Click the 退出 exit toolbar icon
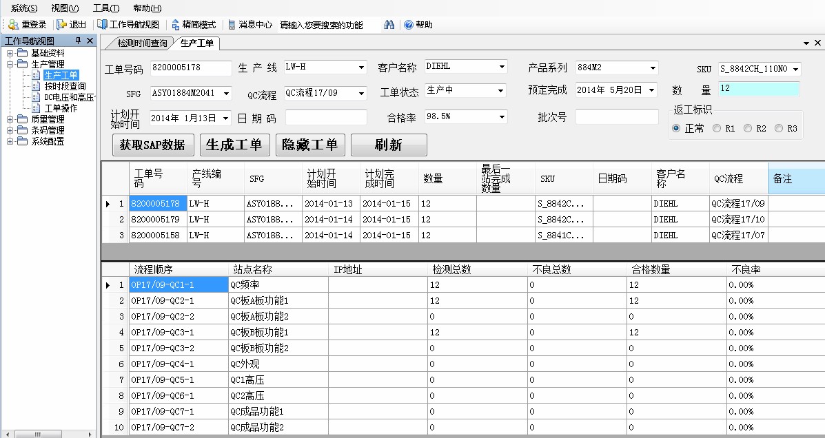 pyautogui.click(x=62, y=25)
